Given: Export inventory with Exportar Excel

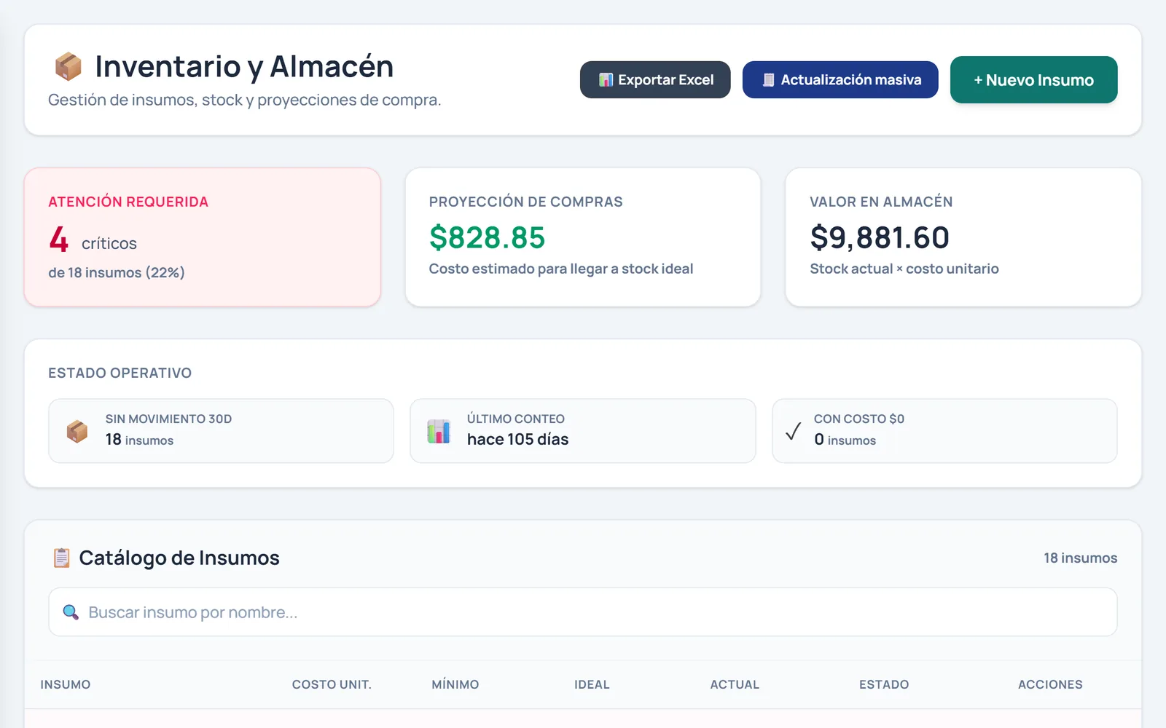Looking at the screenshot, I should [x=655, y=80].
